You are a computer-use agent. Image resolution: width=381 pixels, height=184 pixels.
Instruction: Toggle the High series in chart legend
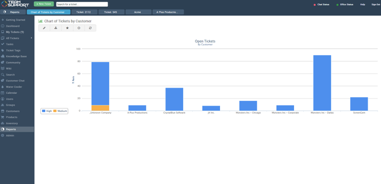(47, 111)
